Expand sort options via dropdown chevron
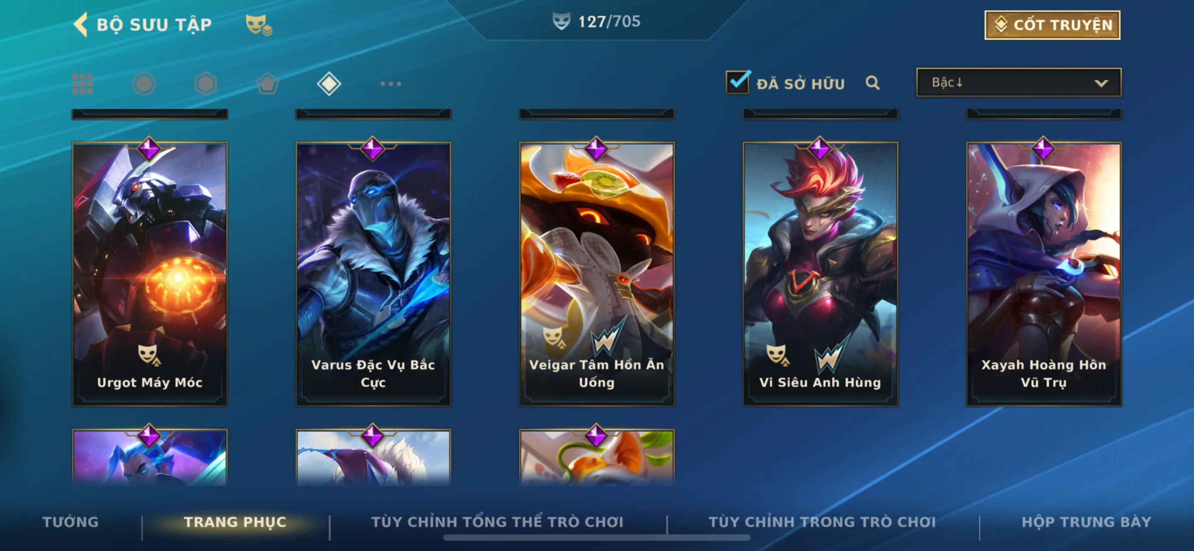 coord(1101,83)
